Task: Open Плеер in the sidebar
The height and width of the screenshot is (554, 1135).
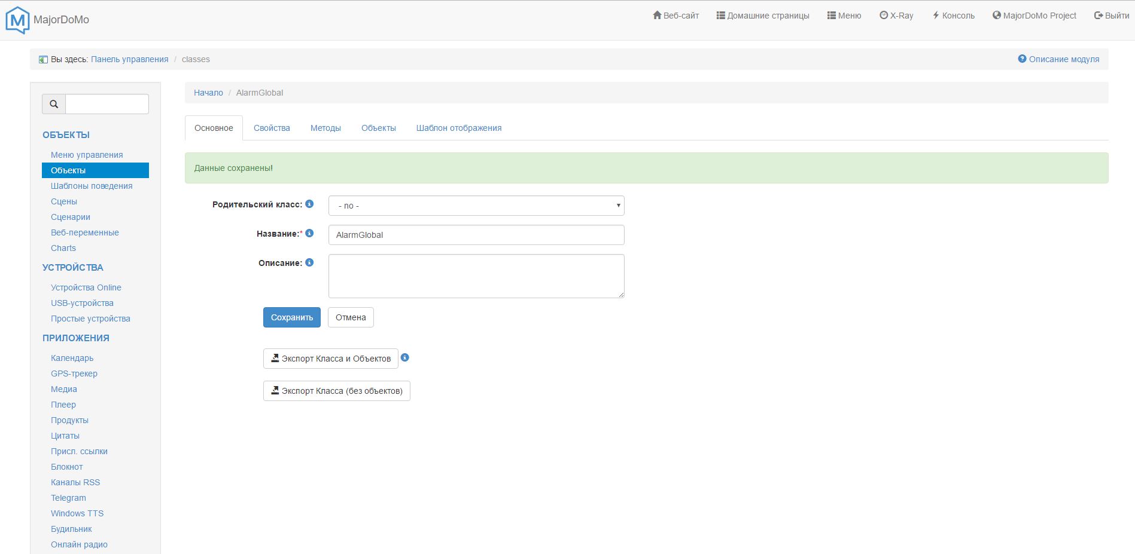Action: coord(63,405)
